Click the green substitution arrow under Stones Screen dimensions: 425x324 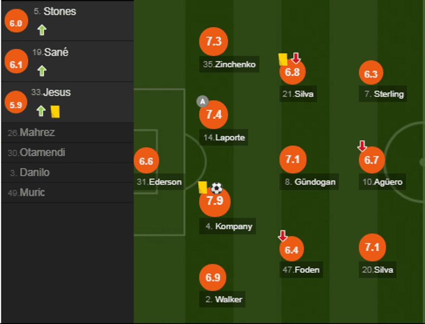pyautogui.click(x=42, y=30)
